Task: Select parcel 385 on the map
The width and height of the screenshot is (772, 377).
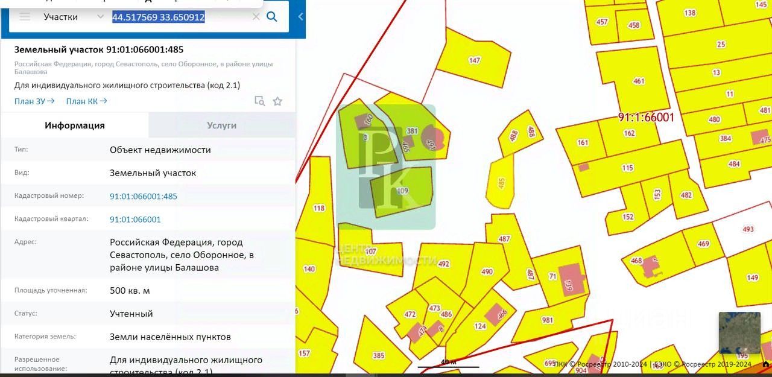Action: click(378, 355)
